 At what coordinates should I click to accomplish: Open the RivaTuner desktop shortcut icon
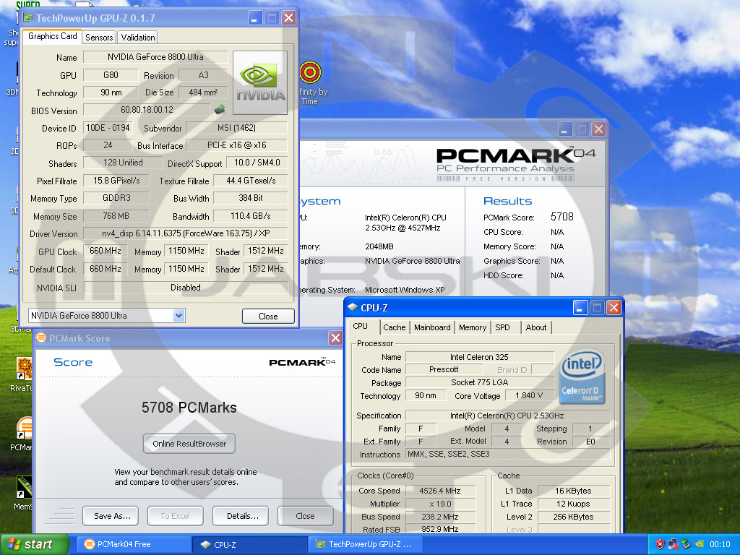(x=25, y=368)
